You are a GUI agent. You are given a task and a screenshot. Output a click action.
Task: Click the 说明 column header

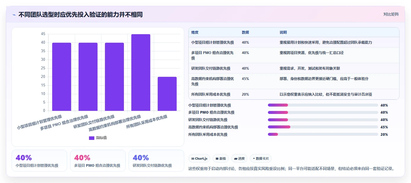[283, 32]
